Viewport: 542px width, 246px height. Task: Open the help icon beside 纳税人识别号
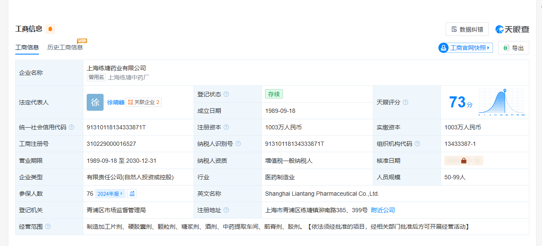click(238, 144)
